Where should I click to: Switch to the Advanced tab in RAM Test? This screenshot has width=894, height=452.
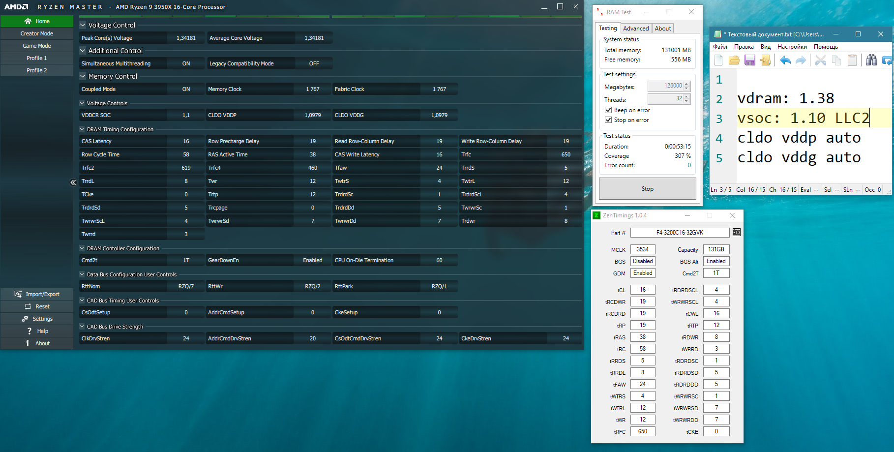coord(636,29)
